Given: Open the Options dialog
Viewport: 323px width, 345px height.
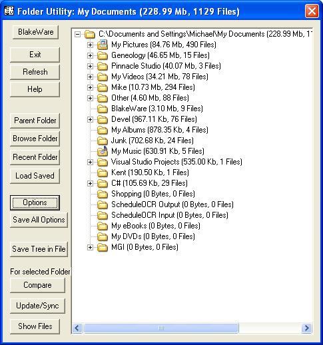Looking at the screenshot, I should tap(35, 202).
